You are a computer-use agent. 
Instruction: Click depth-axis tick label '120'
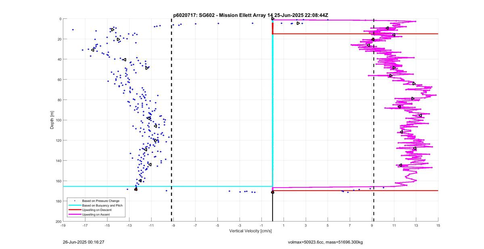click(58, 140)
